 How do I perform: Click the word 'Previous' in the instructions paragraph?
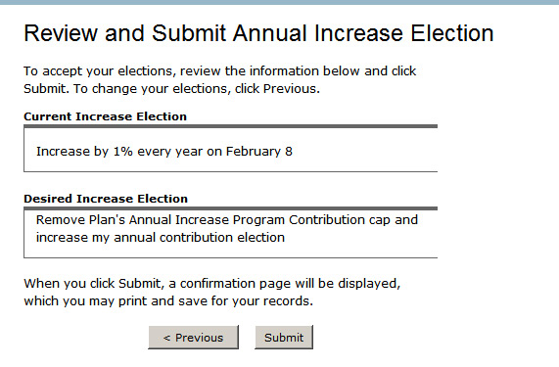coord(290,89)
